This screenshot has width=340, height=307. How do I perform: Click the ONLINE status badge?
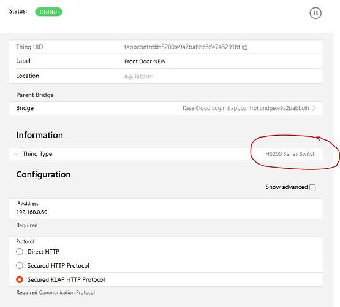tap(48, 12)
